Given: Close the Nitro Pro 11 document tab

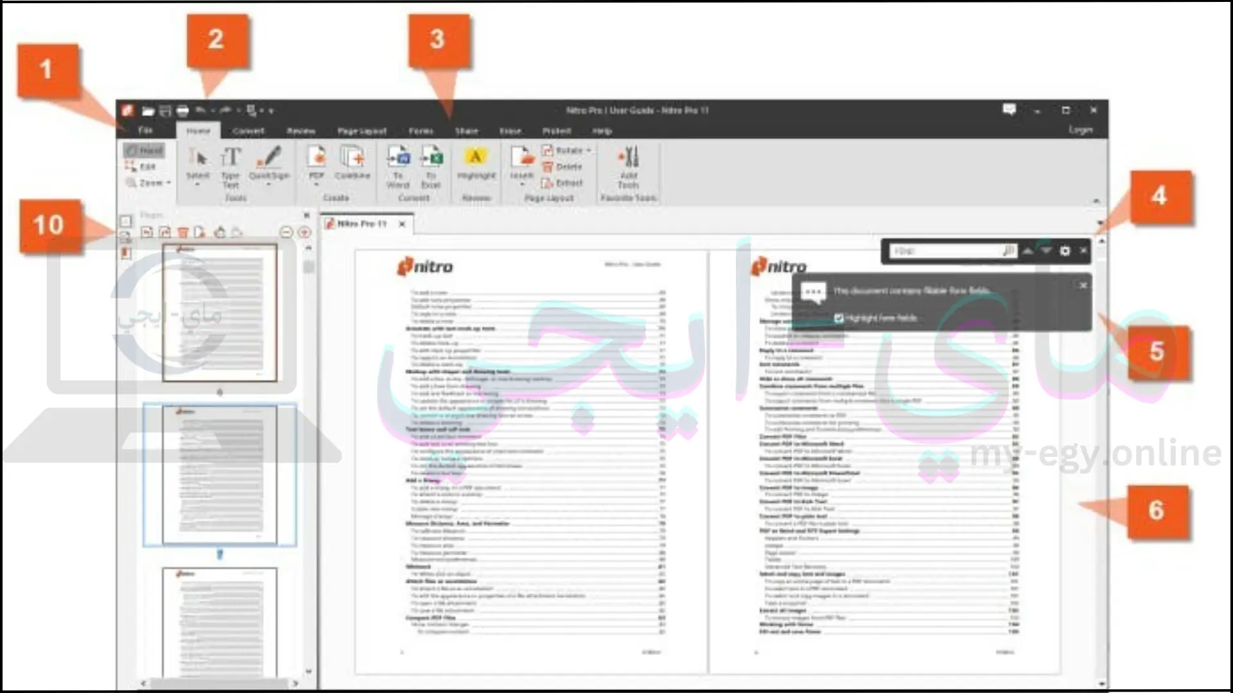Looking at the screenshot, I should [402, 224].
